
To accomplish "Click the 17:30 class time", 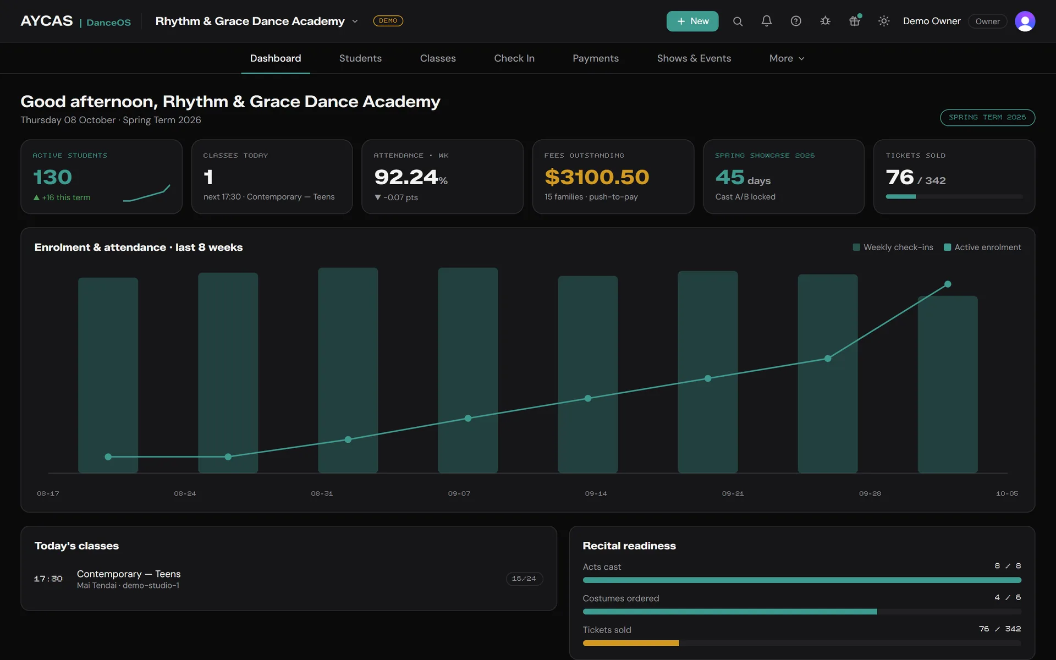I will pos(48,579).
